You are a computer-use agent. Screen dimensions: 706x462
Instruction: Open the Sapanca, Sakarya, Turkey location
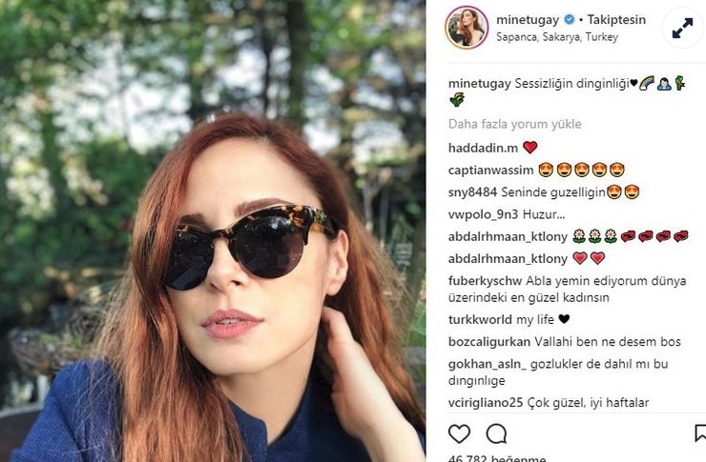click(557, 37)
